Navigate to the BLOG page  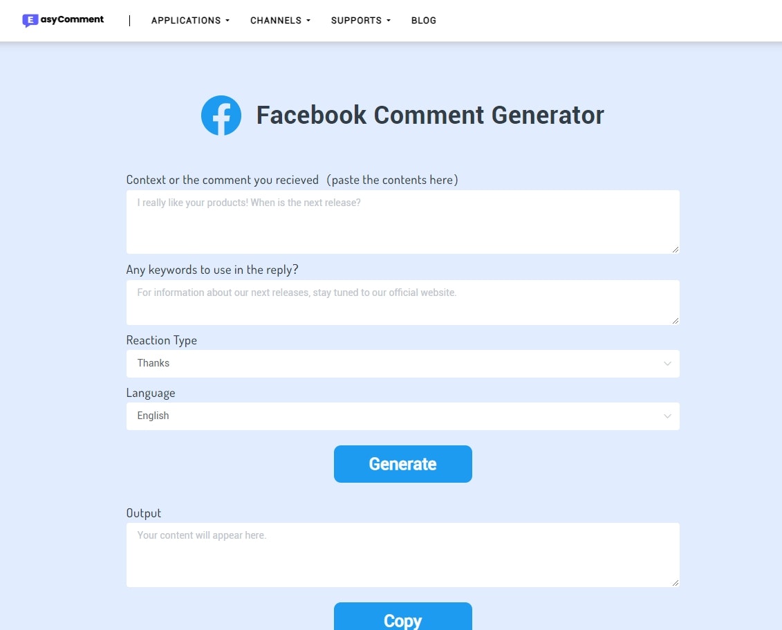[424, 21]
